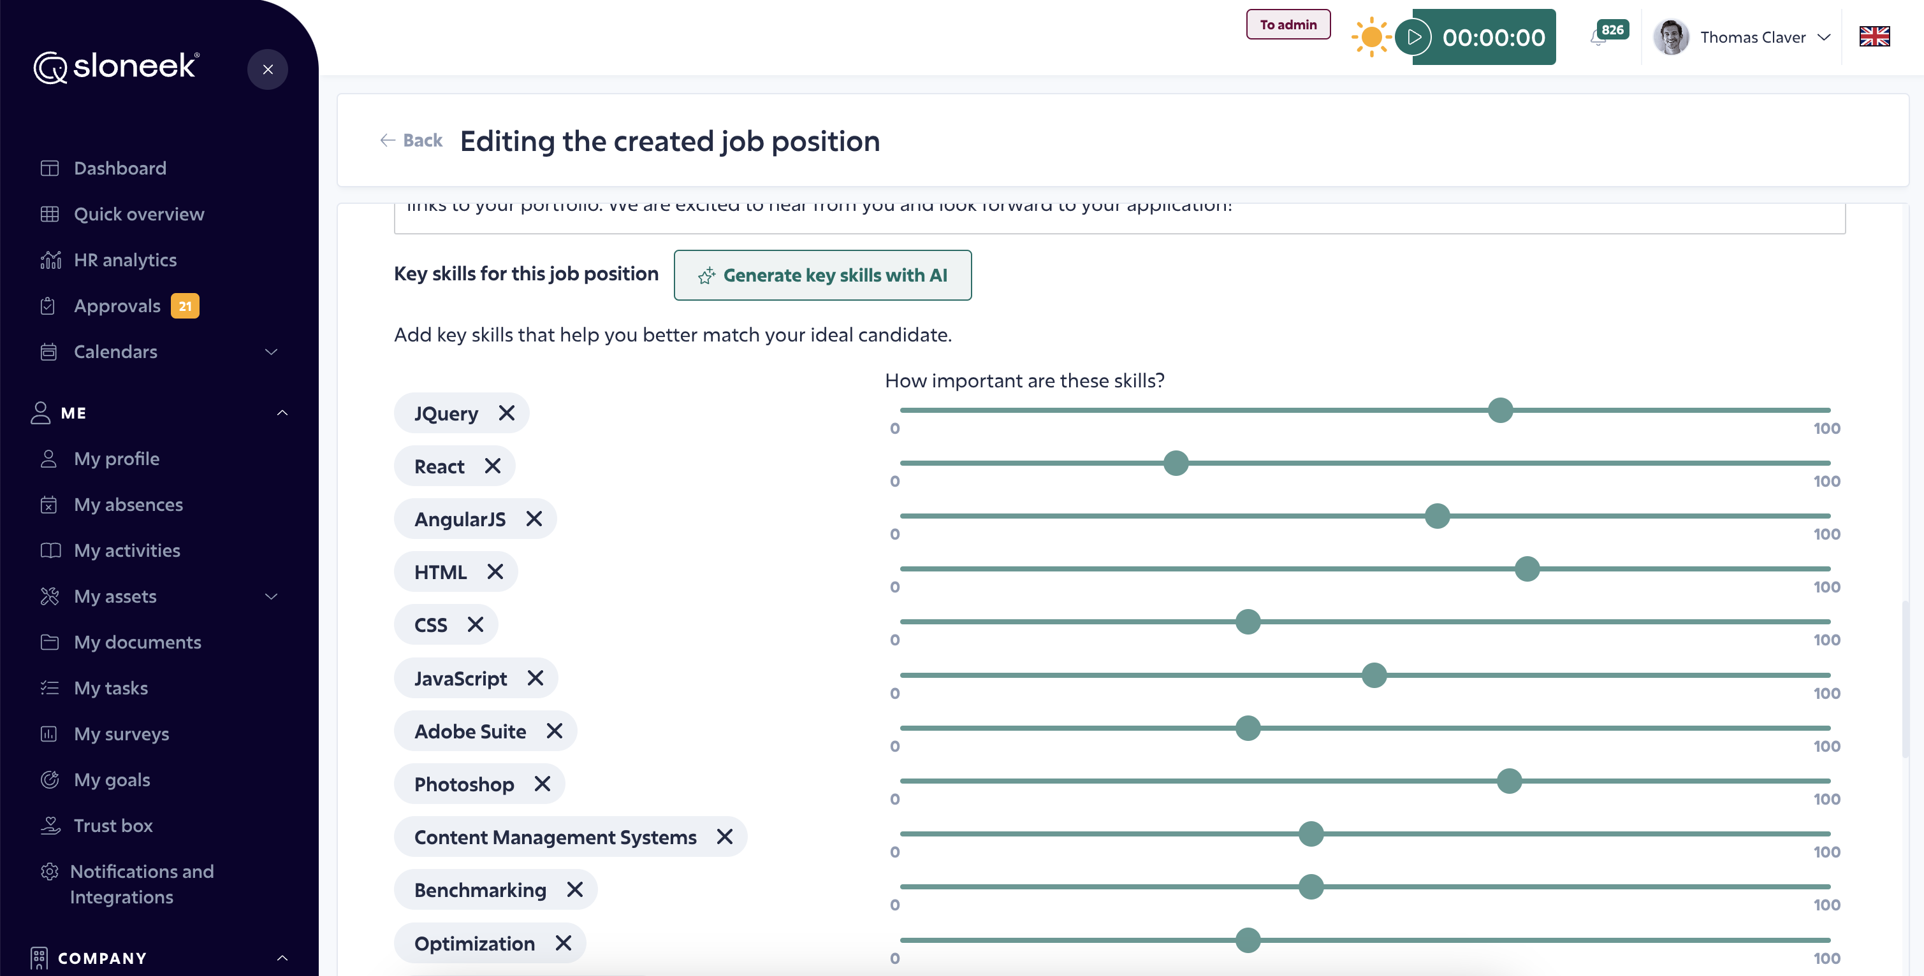This screenshot has height=976, width=1924.
Task: Start the time tracker play button
Action: (1413, 38)
